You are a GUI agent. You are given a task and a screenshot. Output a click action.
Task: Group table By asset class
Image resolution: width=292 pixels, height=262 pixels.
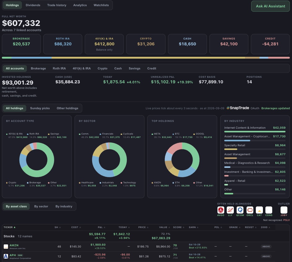(x=16, y=206)
